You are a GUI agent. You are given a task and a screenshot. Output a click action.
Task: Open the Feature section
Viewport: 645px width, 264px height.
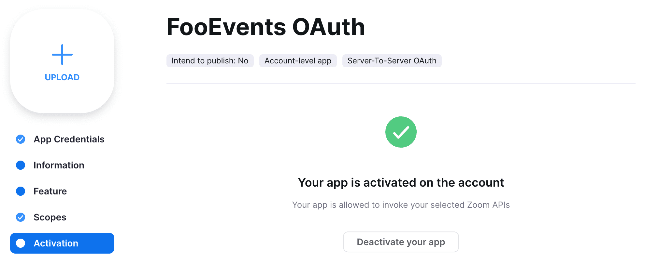(50, 191)
